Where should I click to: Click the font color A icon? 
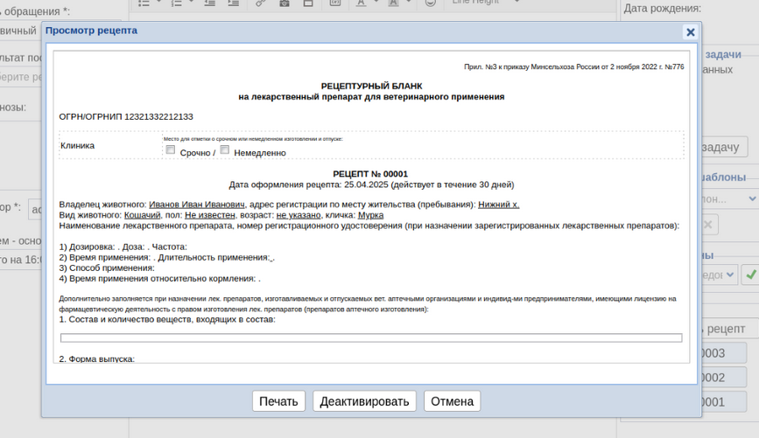362,3
